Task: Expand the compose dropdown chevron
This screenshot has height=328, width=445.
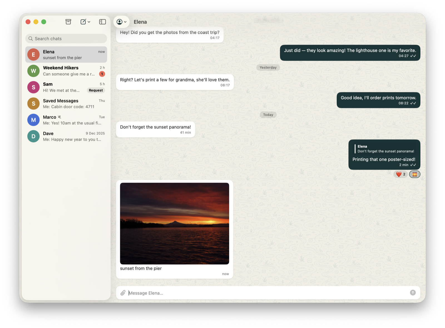Action: coord(89,22)
